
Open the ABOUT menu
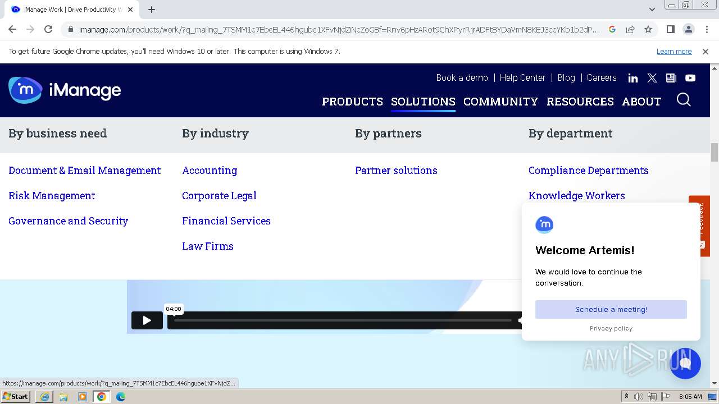[641, 102]
